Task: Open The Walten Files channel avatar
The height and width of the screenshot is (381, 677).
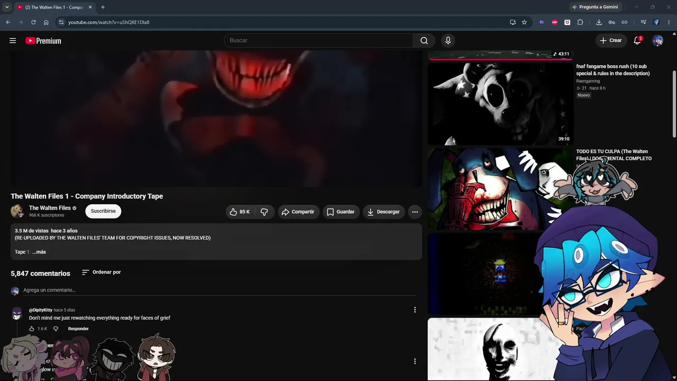Action: (x=17, y=211)
